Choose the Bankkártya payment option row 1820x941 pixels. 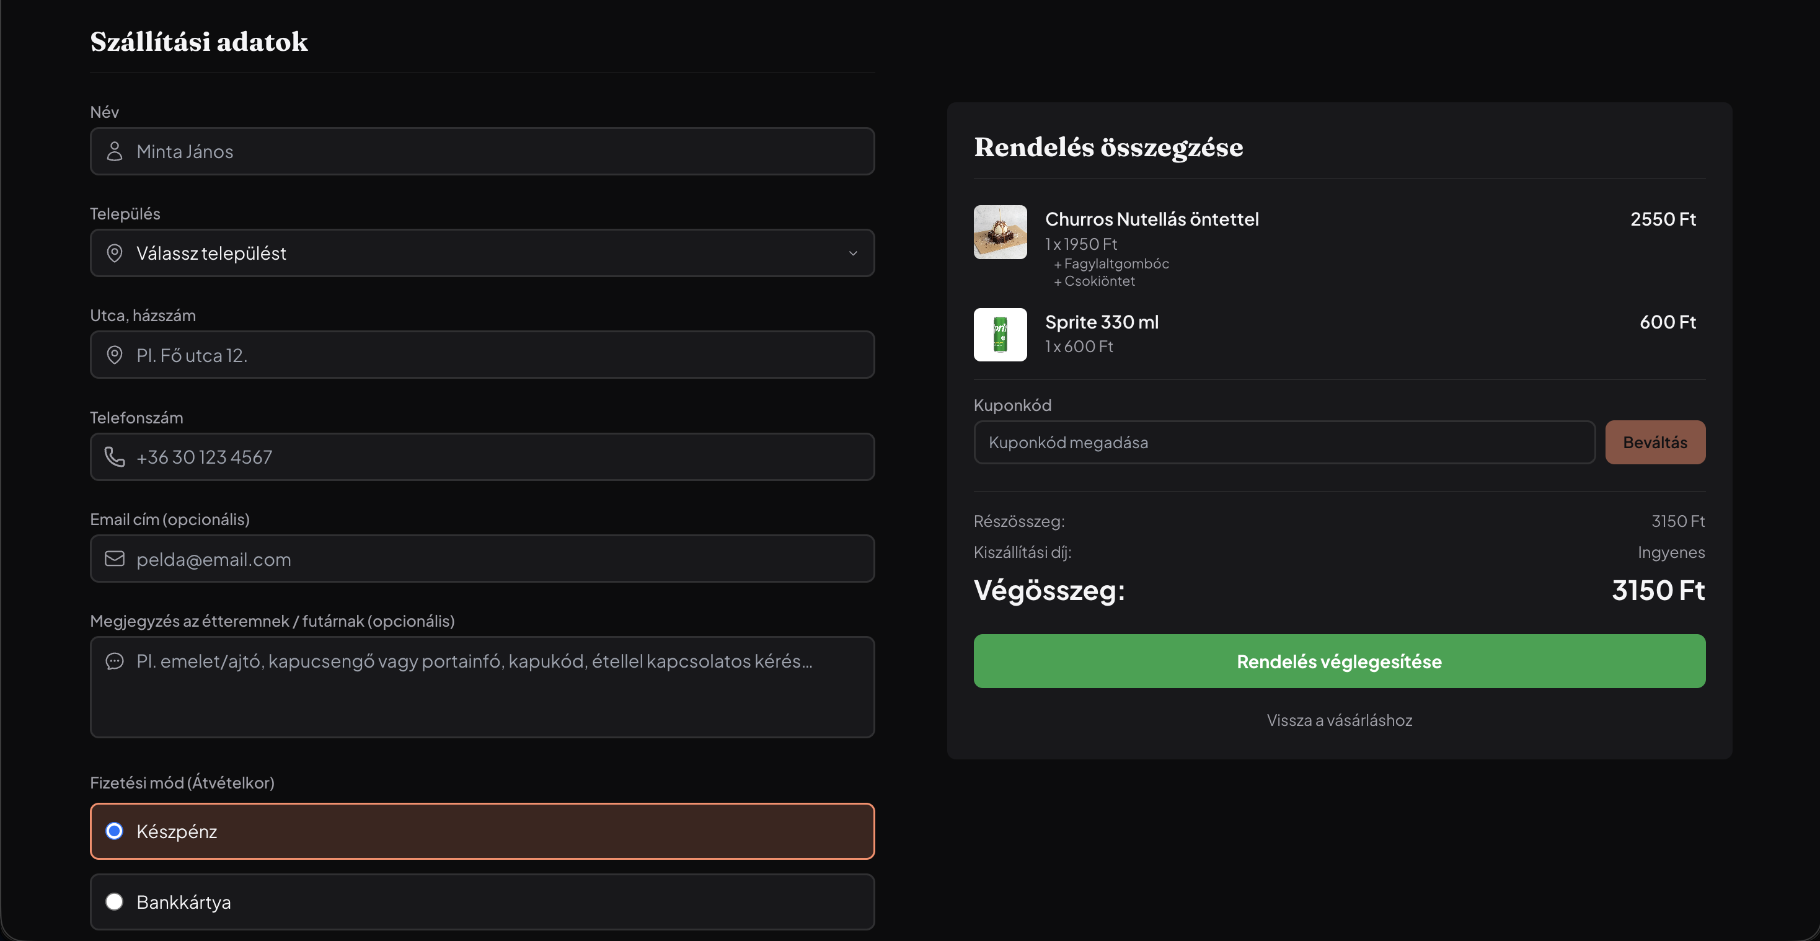[482, 902]
